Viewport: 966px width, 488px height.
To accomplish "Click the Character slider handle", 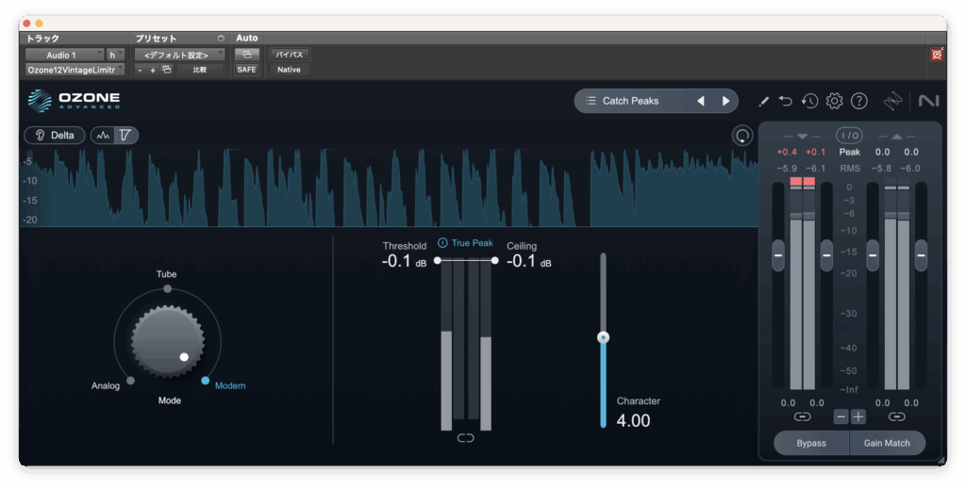I will [604, 337].
